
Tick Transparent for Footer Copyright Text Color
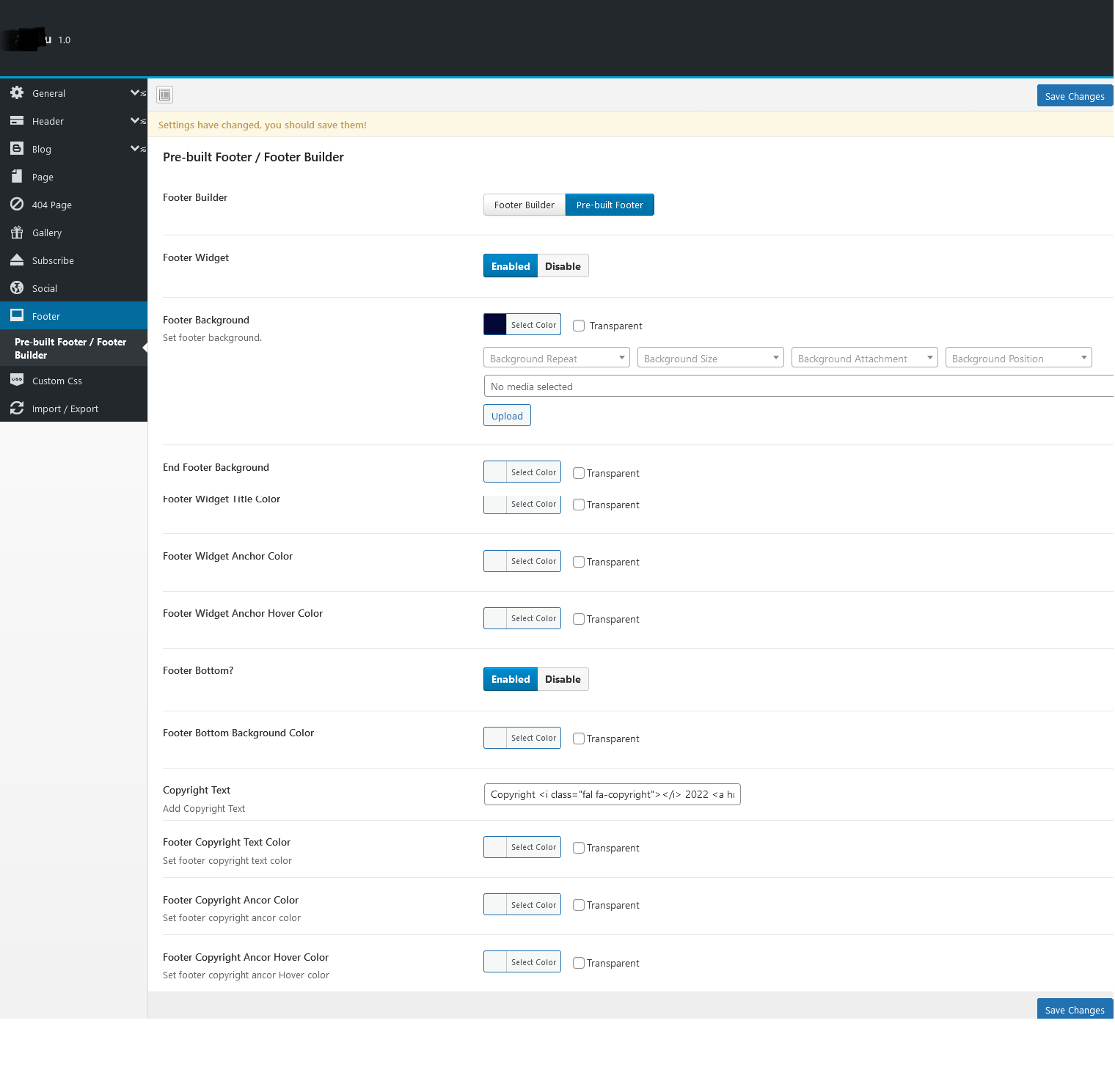pyautogui.click(x=579, y=848)
